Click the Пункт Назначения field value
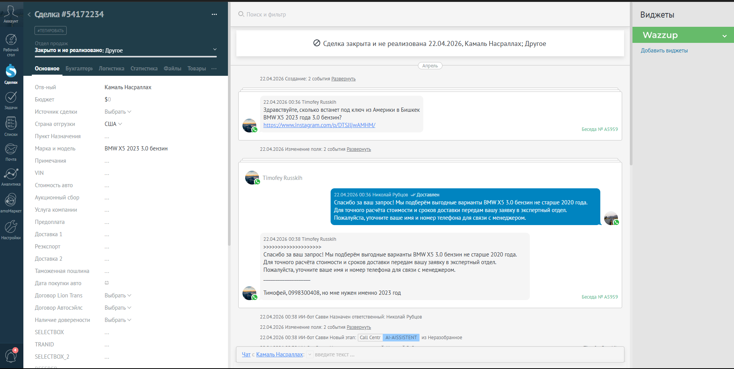 click(x=107, y=137)
